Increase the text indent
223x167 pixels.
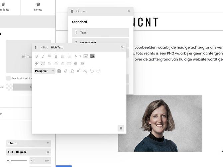click(x=82, y=63)
